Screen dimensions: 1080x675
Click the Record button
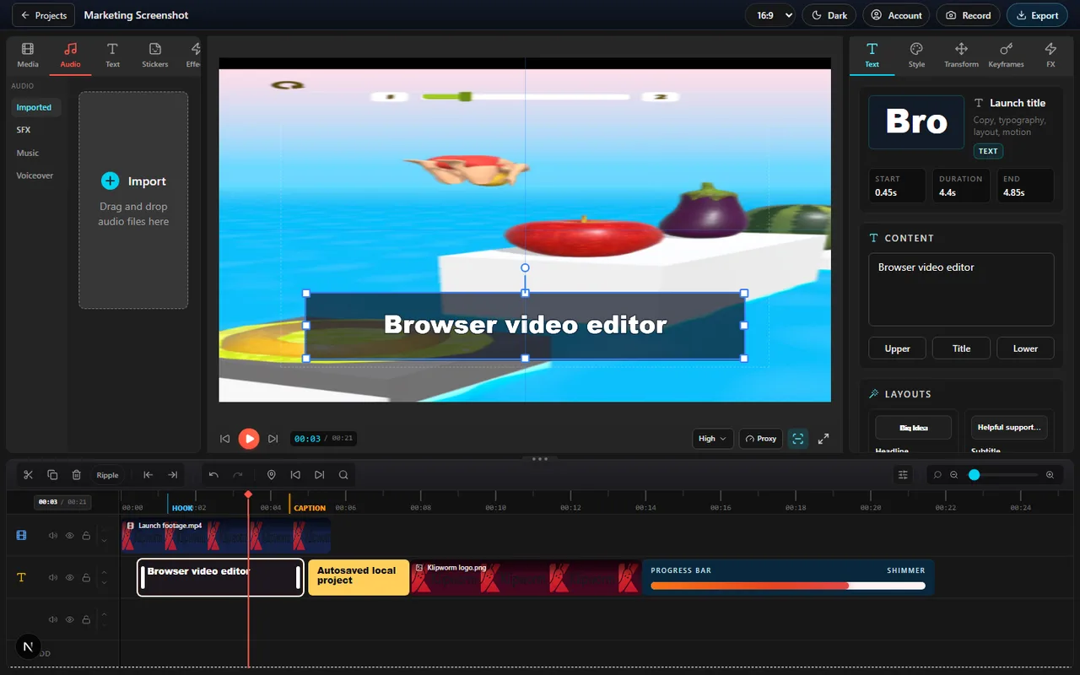[x=968, y=15]
